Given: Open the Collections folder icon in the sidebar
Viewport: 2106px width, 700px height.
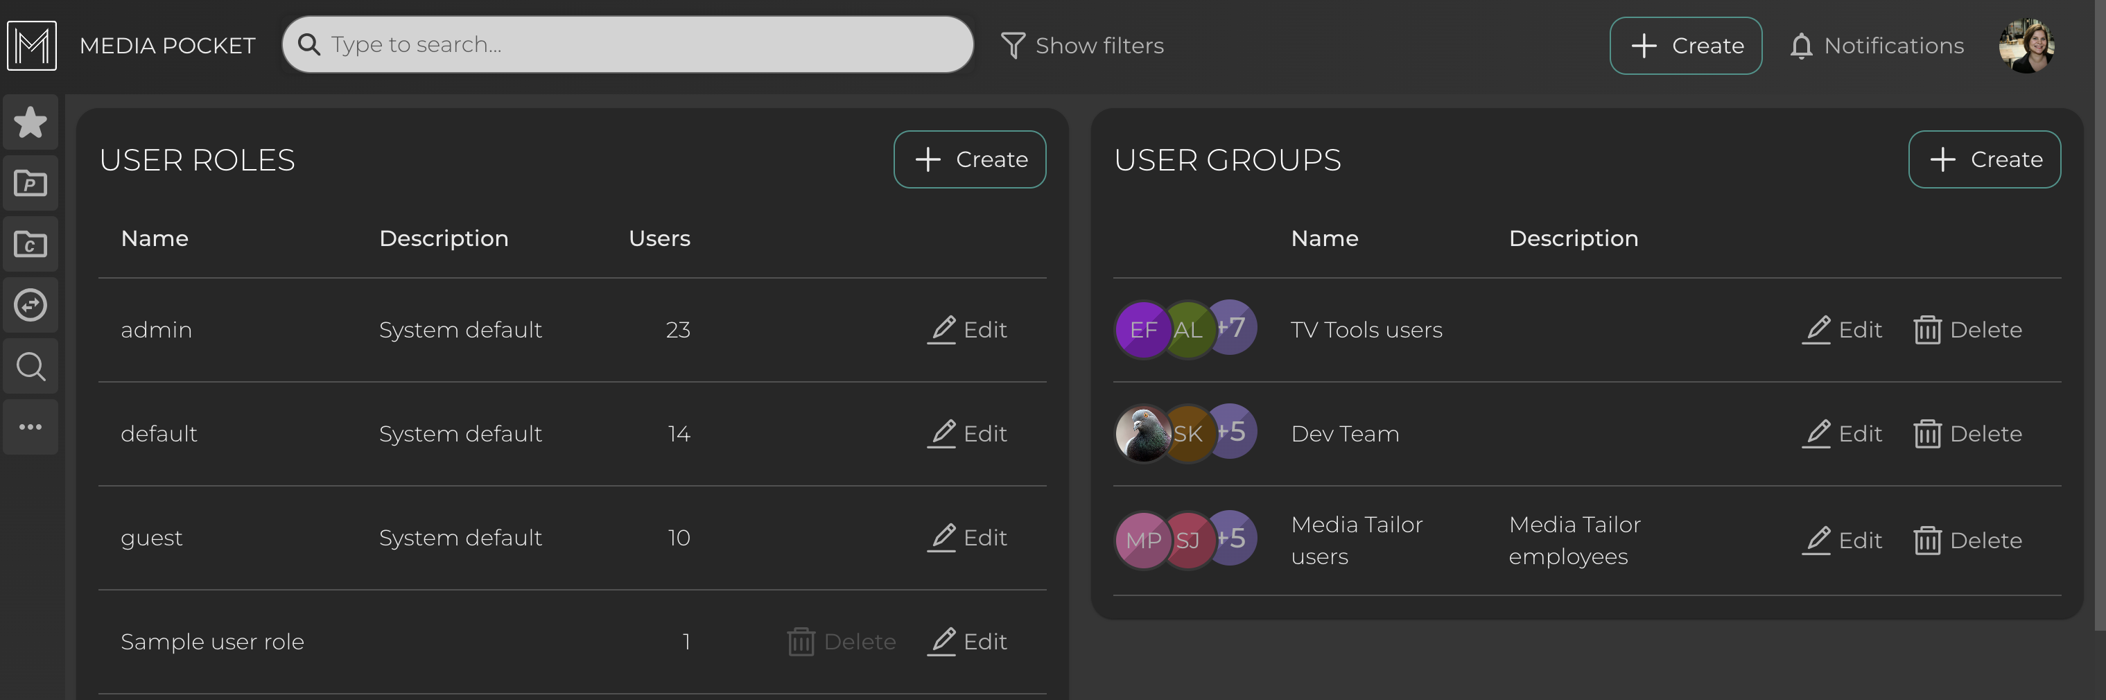Looking at the screenshot, I should (x=31, y=243).
